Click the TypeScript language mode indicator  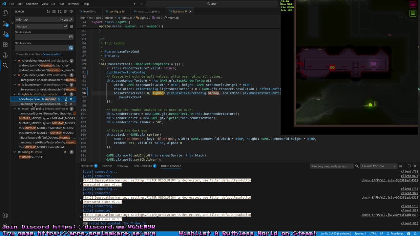(397, 234)
